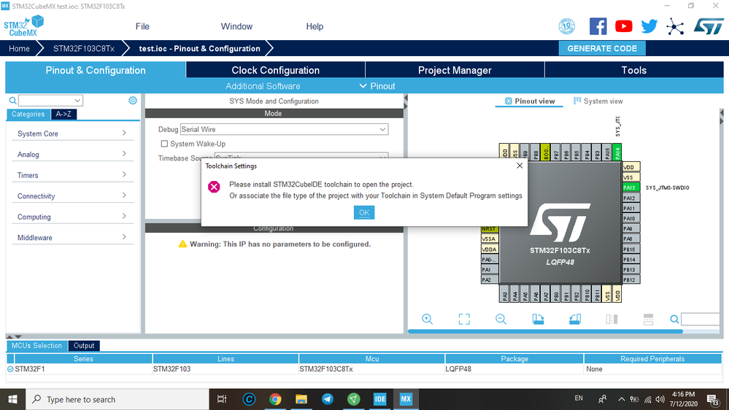Expand the Analog category
The width and height of the screenshot is (729, 410).
point(72,155)
